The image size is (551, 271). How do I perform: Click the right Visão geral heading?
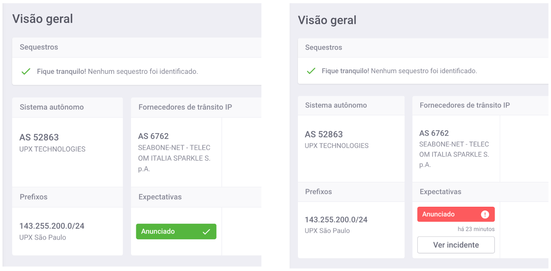pyautogui.click(x=327, y=20)
